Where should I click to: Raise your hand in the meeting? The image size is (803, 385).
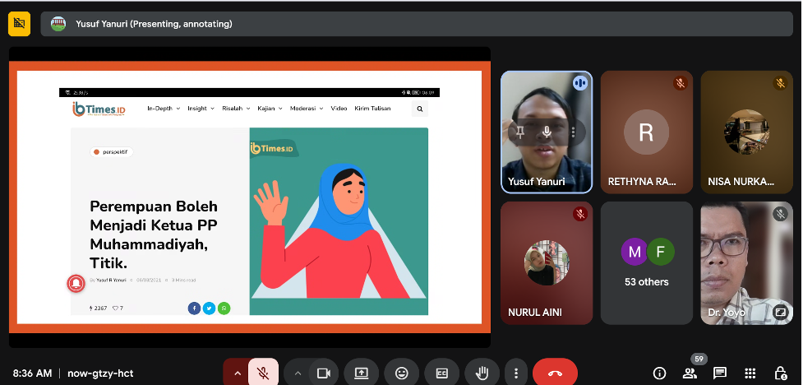click(482, 373)
